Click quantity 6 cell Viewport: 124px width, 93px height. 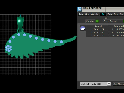[112, 33]
